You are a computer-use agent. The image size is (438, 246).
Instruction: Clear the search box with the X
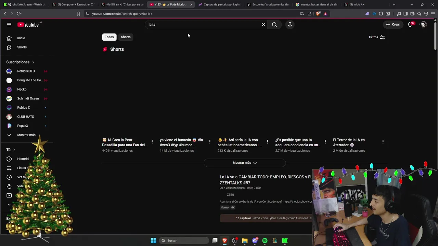pos(263,25)
